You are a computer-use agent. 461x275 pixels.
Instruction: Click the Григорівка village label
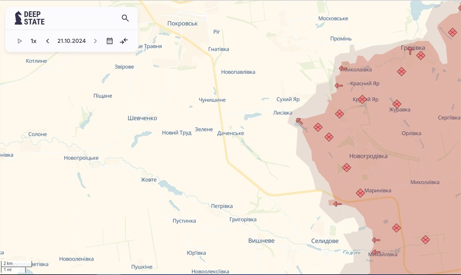pyautogui.click(x=243, y=220)
